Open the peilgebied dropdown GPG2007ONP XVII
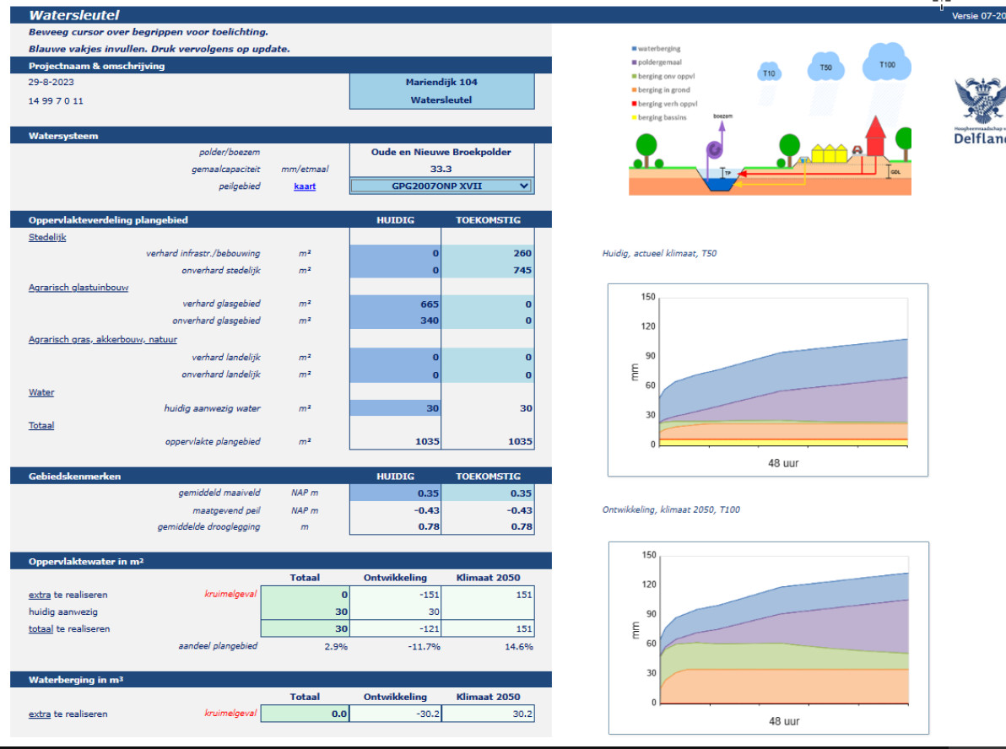The width and height of the screenshot is (1006, 749). pyautogui.click(x=442, y=186)
